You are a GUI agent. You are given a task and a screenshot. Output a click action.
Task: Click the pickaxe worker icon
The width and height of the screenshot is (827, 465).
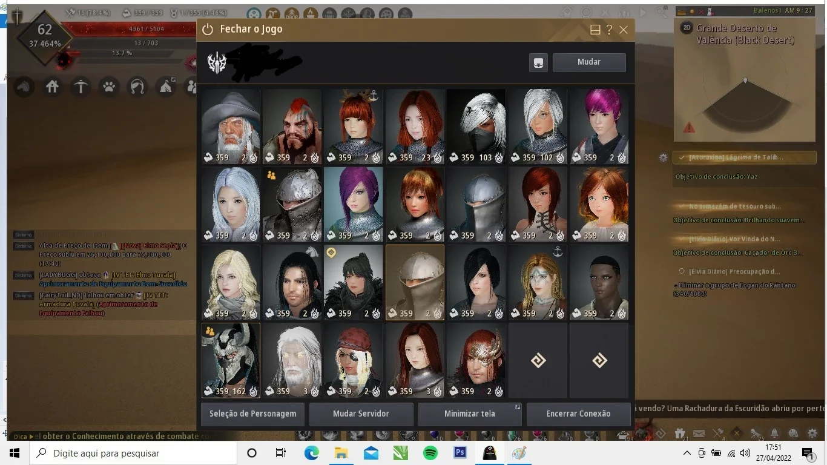[81, 87]
